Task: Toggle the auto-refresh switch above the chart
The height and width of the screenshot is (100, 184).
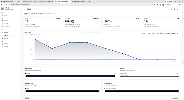Action: 162,34
